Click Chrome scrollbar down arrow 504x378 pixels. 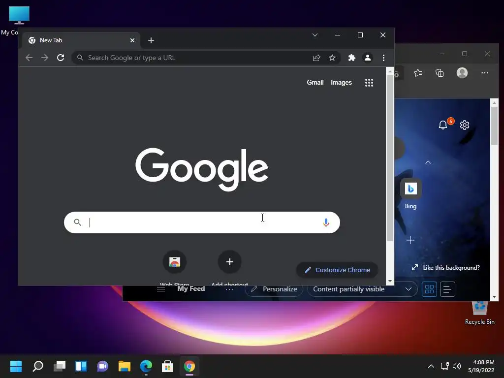[x=390, y=281]
